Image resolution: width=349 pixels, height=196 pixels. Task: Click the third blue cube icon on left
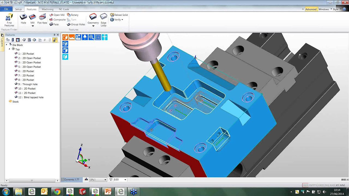click(x=65, y=50)
